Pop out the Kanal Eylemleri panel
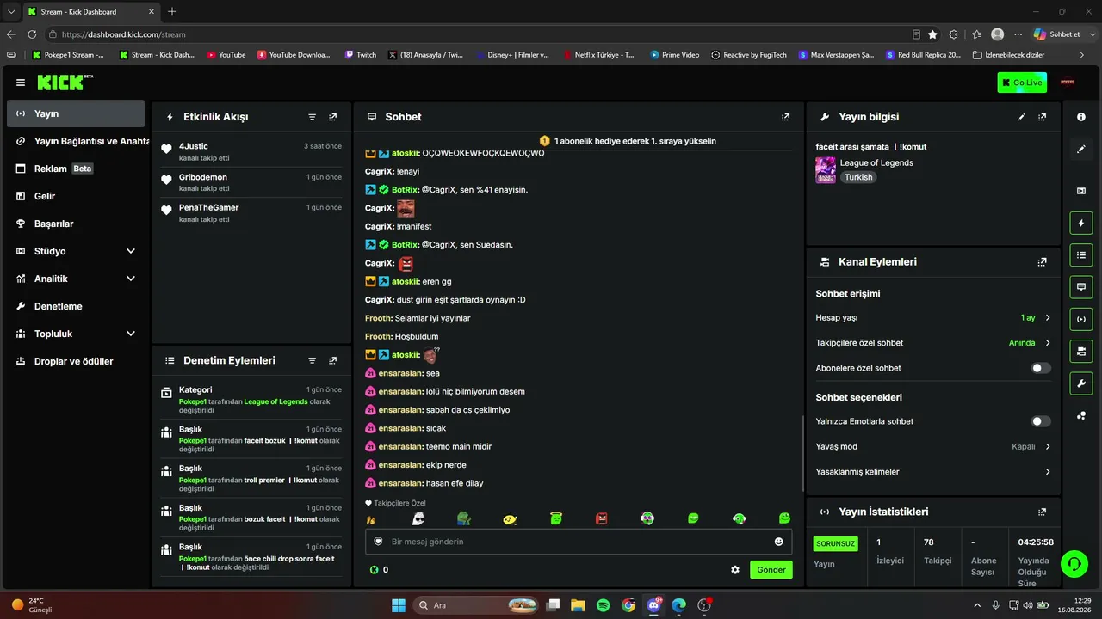The height and width of the screenshot is (619, 1102). pyautogui.click(x=1043, y=262)
